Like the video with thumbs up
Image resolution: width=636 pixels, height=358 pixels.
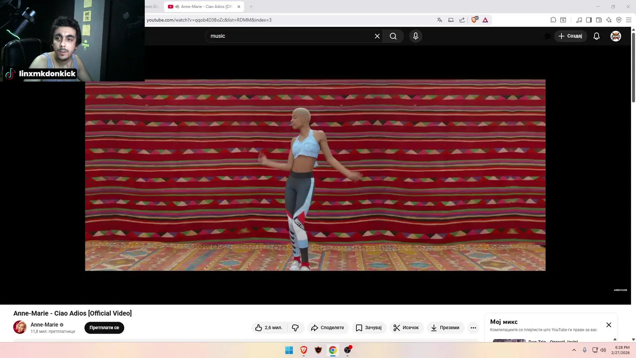pos(269,328)
